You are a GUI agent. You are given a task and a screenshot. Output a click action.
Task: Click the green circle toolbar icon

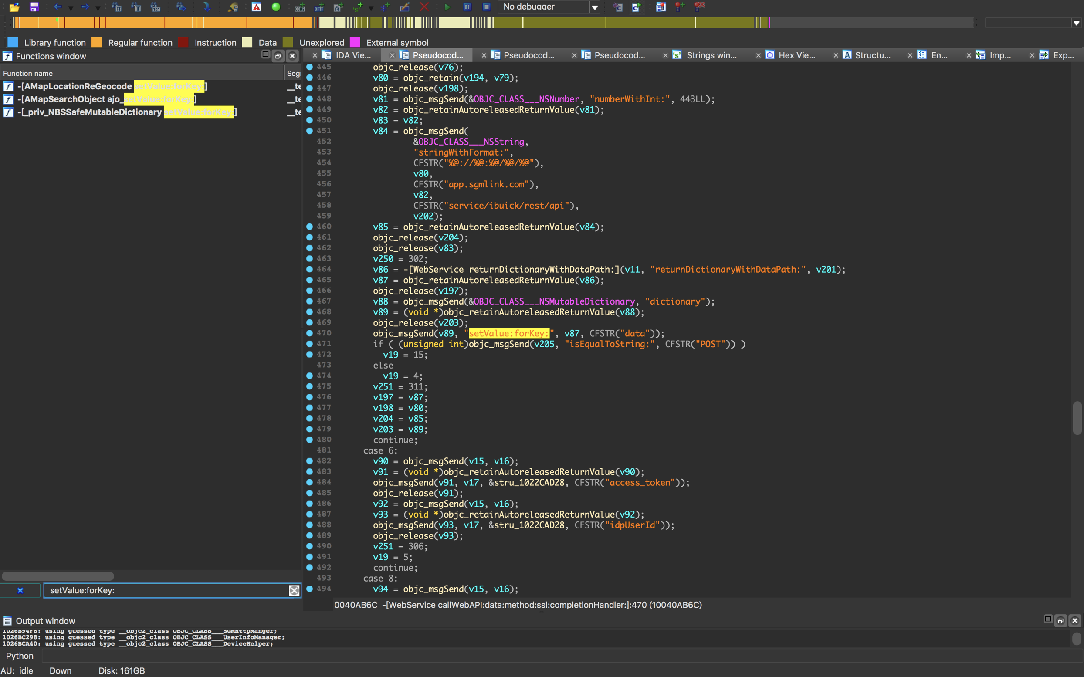(x=276, y=7)
